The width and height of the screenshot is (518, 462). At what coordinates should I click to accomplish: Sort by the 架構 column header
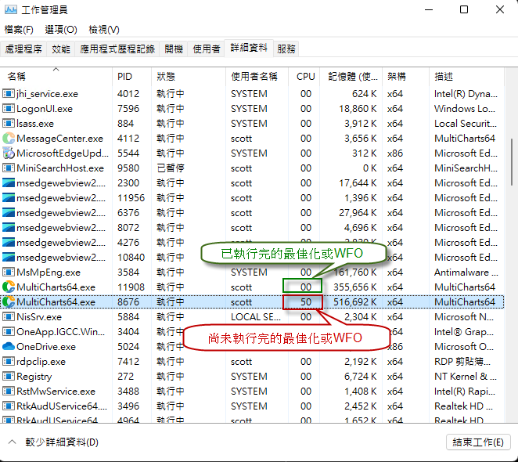(405, 77)
